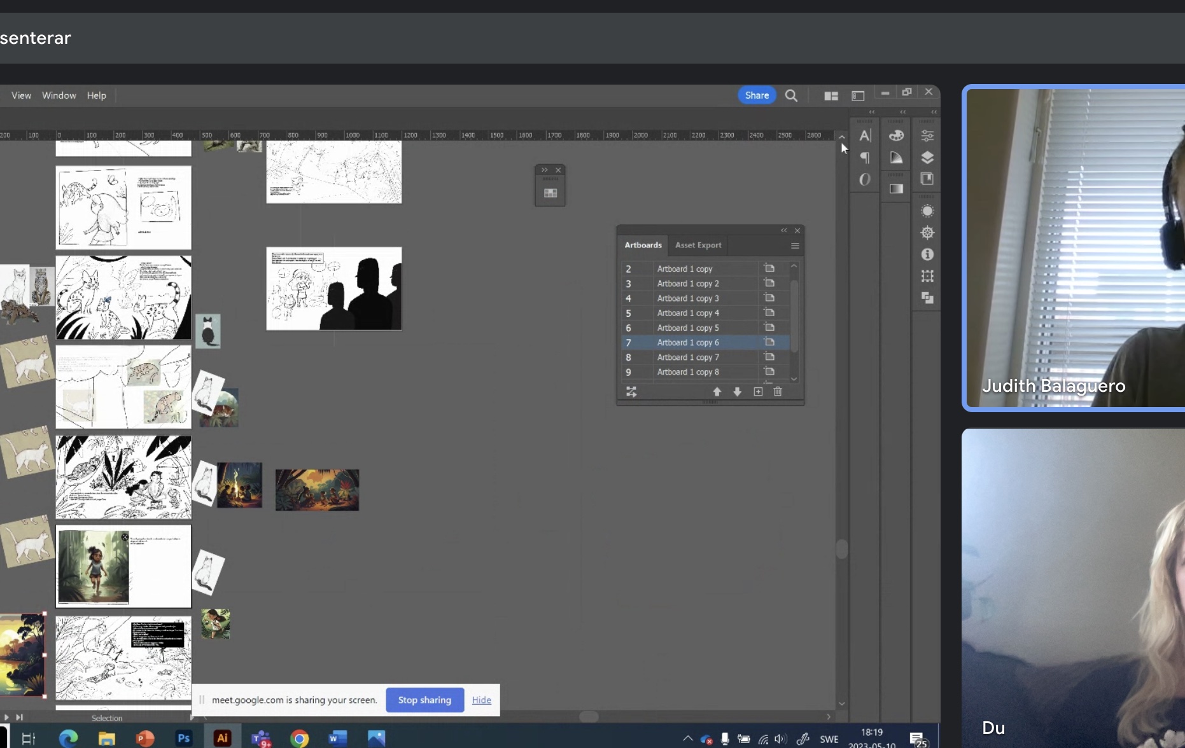Click the Hide link in sharing bar
The image size is (1185, 748).
482,700
